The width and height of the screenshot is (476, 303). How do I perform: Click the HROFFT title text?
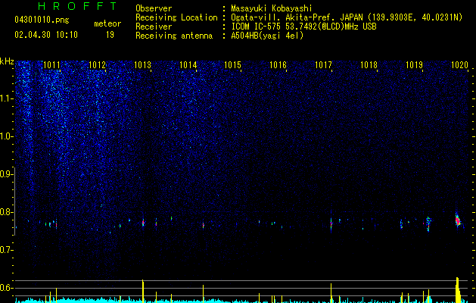pyautogui.click(x=77, y=6)
